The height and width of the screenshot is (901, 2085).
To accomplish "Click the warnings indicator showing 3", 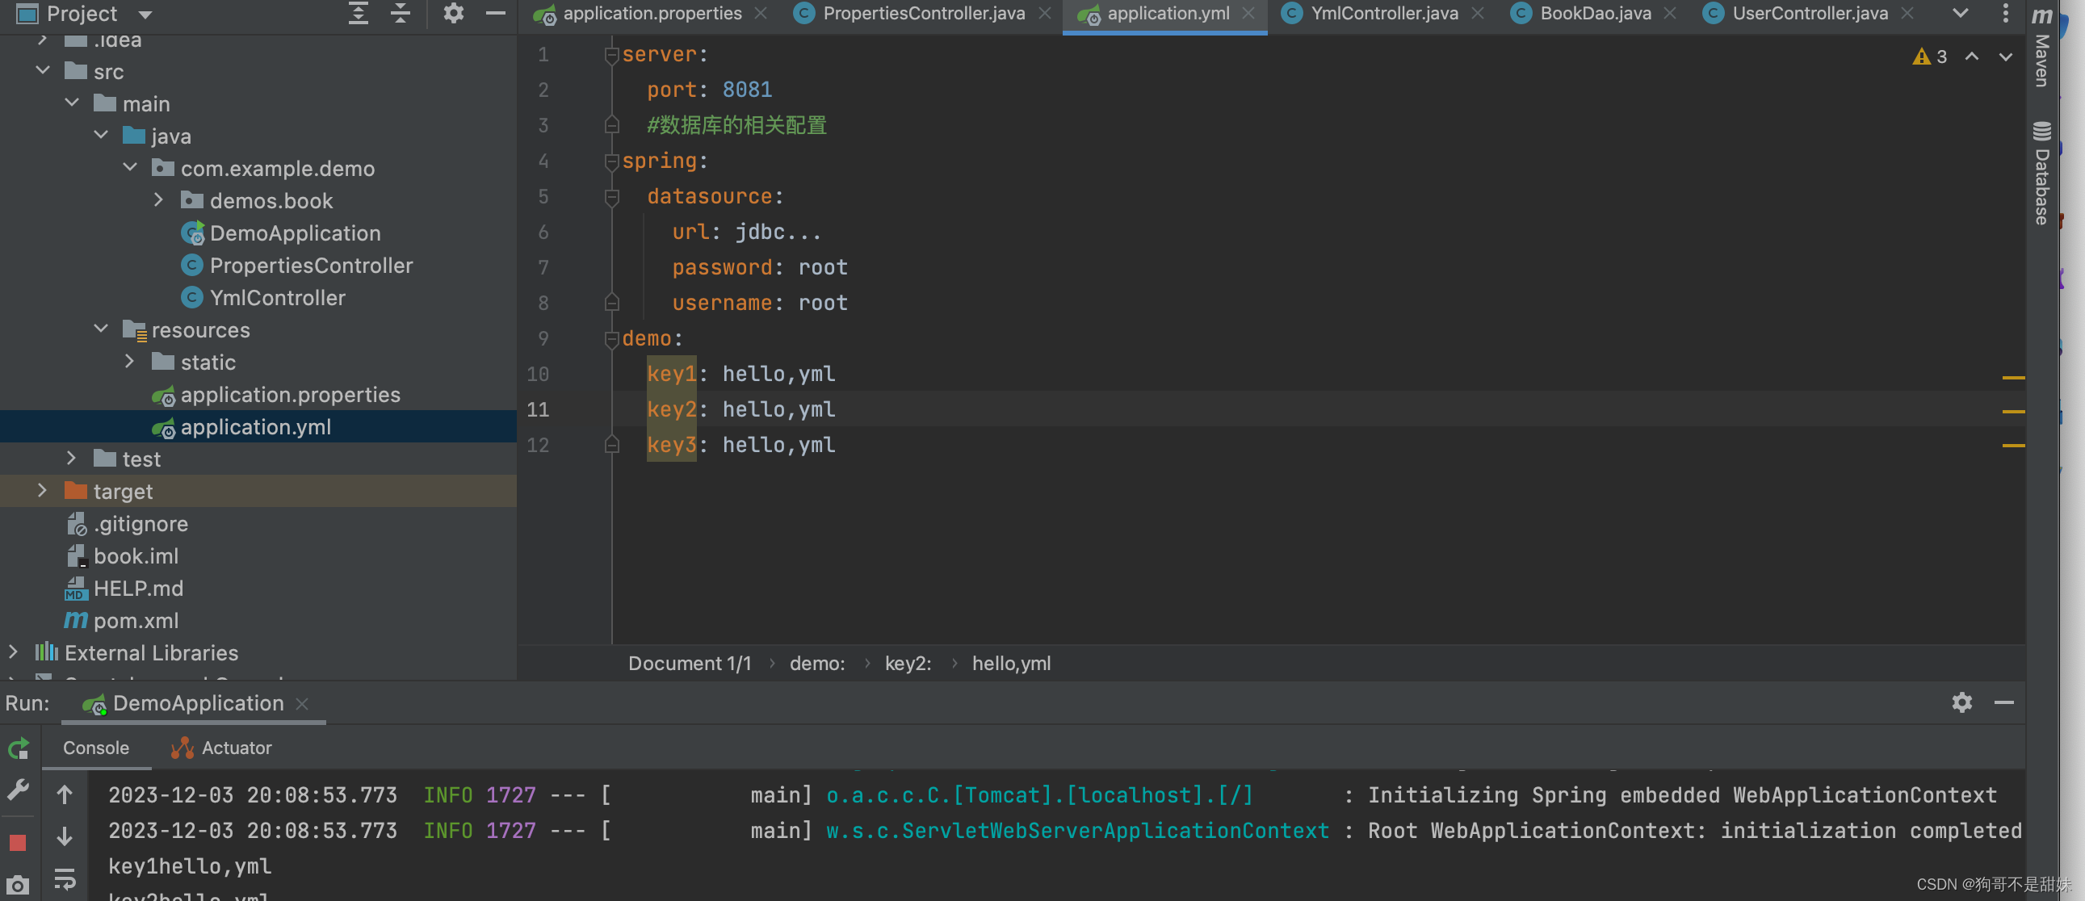I will (1931, 57).
